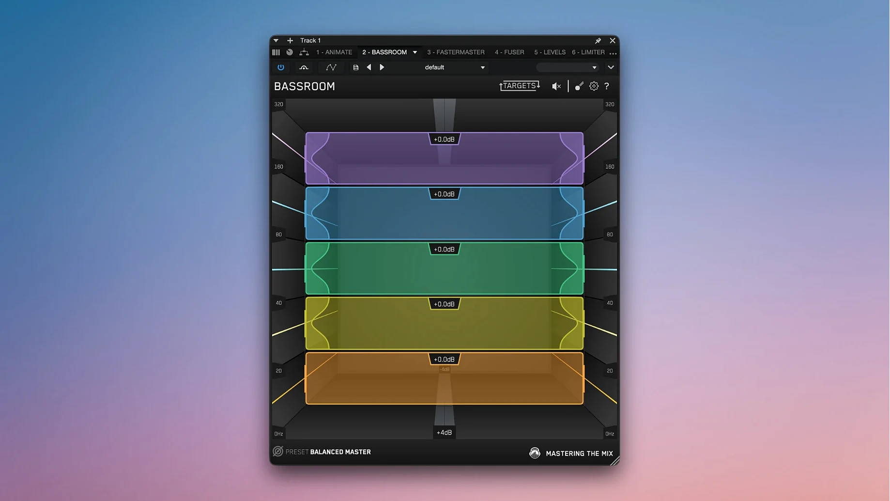
Task: Close the Track 1 plugin window
Action: (613, 41)
